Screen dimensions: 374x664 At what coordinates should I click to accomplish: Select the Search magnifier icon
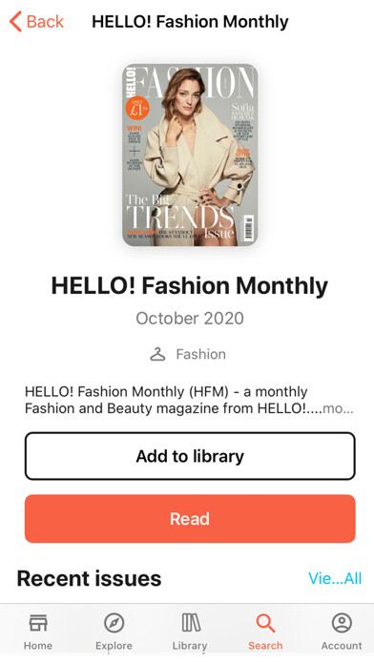pos(265,623)
